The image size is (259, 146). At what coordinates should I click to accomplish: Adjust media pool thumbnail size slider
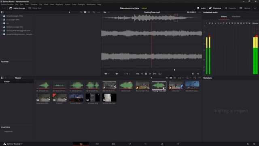tap(151, 78)
